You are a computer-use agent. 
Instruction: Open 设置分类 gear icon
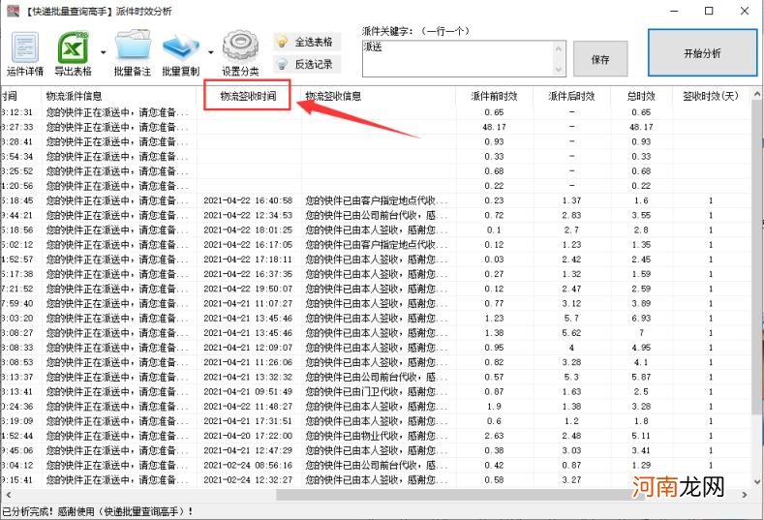(x=240, y=53)
